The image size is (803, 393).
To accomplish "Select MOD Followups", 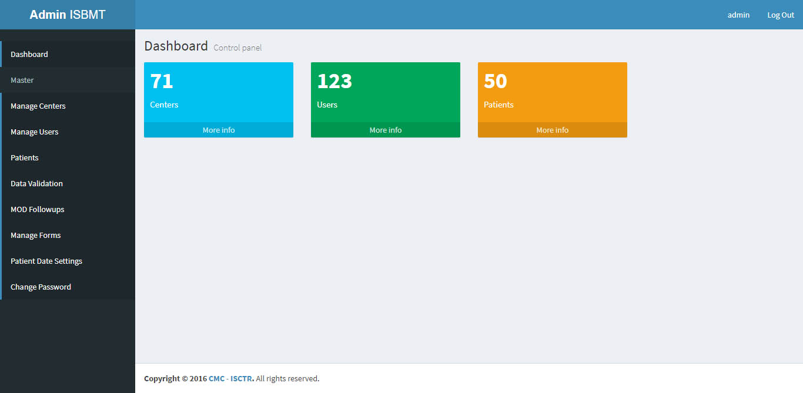I will 68,209.
